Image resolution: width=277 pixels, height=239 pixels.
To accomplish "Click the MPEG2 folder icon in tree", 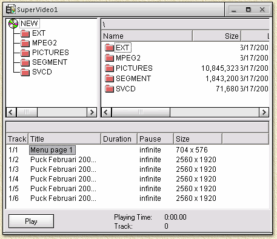I will 25,43.
